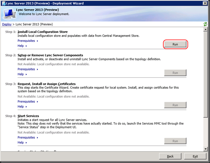Screen dimensions: 210x163
Task: Expand Prerequisites under Step 2
Action: [28, 69]
